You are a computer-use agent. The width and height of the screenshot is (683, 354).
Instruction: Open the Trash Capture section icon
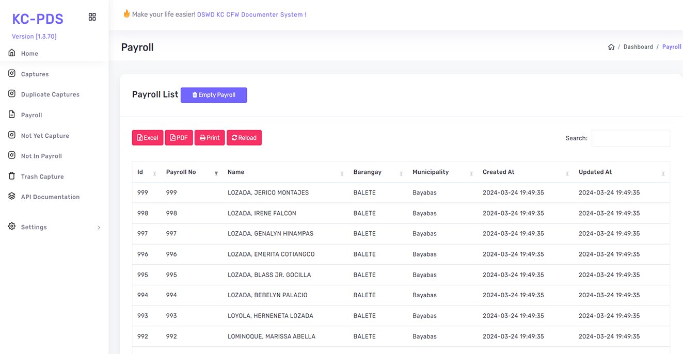[x=11, y=176]
